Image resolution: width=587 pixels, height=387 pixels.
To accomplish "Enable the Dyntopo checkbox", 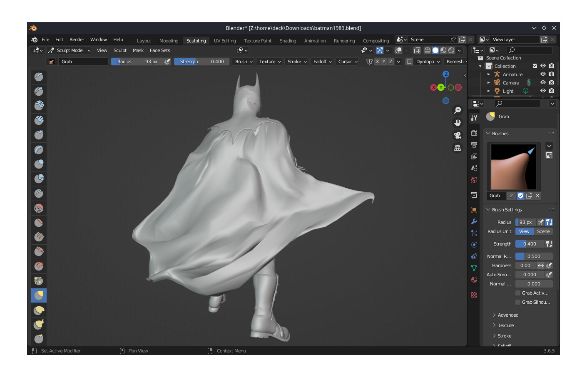I will click(x=409, y=62).
